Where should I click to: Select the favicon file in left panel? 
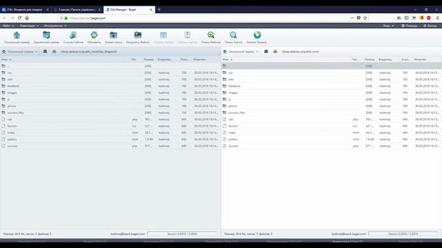tap(110, 126)
